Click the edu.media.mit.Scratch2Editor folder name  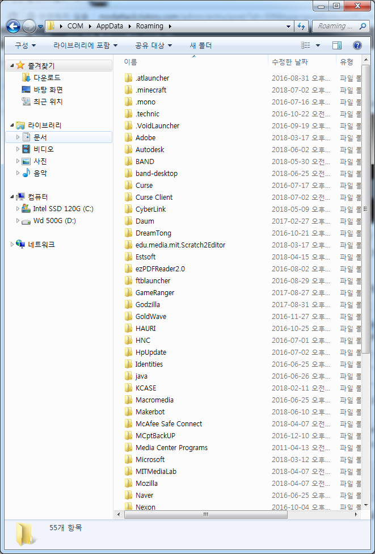tap(180, 245)
